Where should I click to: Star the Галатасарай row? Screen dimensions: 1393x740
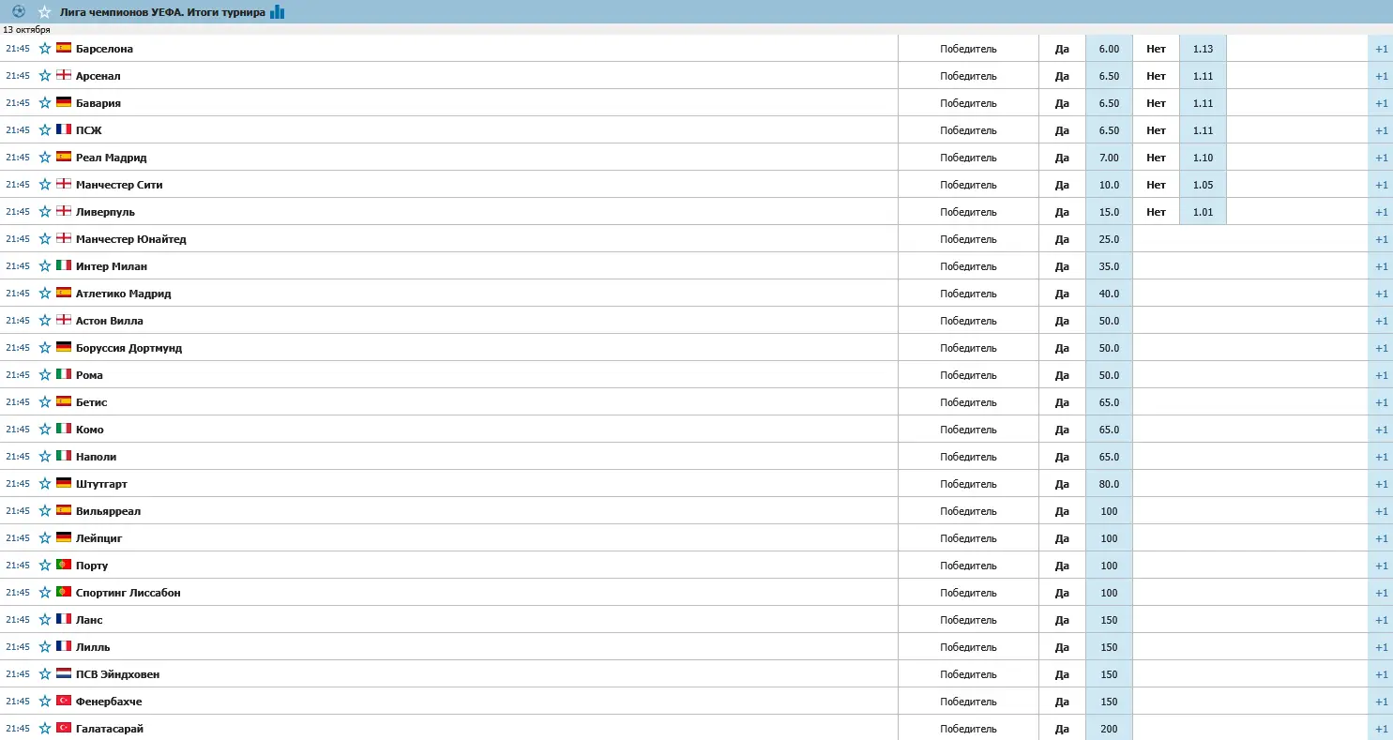[44, 728]
